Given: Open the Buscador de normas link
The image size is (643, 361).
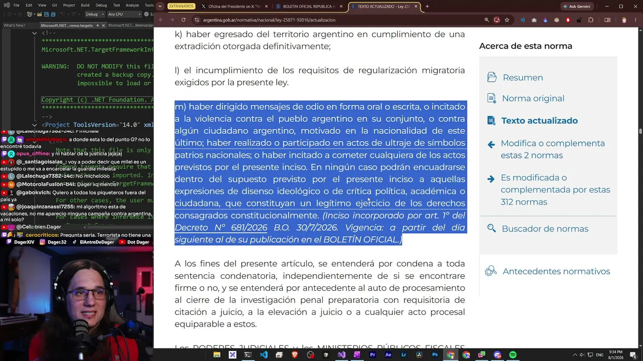Looking at the screenshot, I should pyautogui.click(x=545, y=229).
